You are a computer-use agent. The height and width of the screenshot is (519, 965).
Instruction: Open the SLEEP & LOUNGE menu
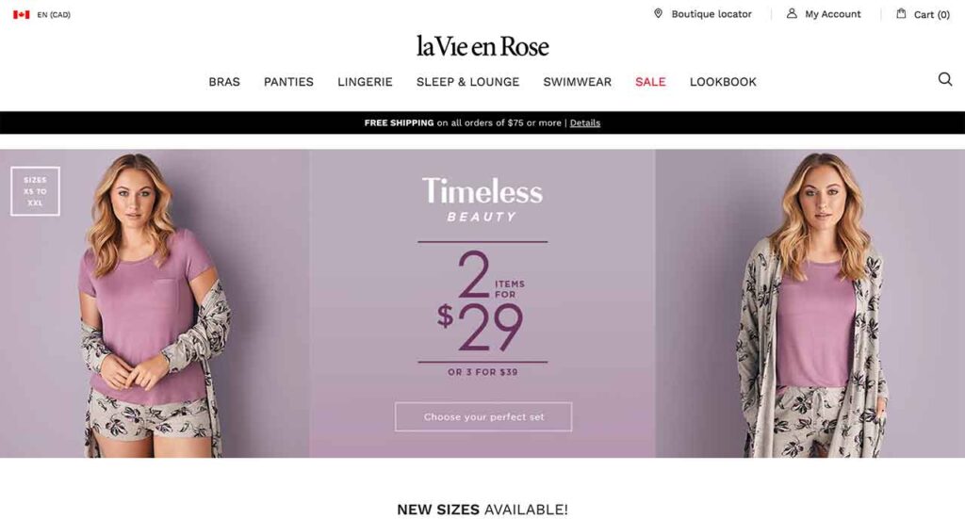coord(467,82)
